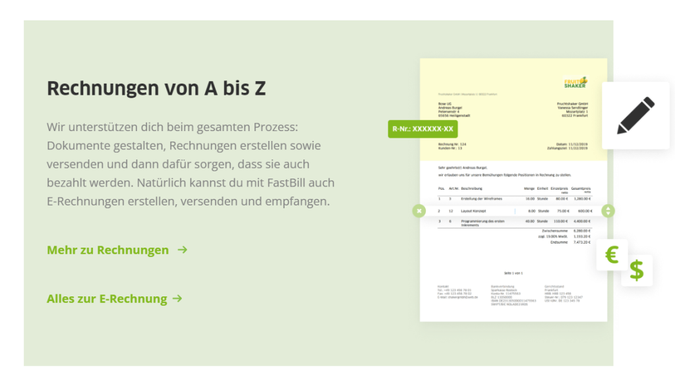Click the Fruchtshaker GmbH sender address
The image size is (675, 384).
(x=571, y=111)
